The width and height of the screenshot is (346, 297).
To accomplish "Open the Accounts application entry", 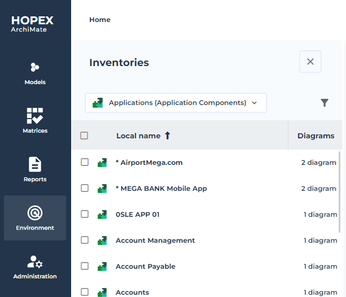I will pyautogui.click(x=132, y=292).
